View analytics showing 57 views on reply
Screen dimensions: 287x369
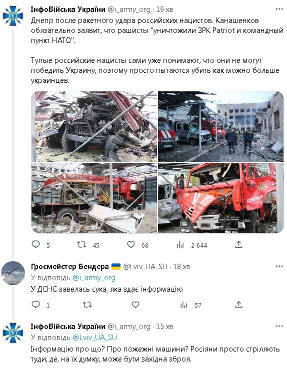pos(183,305)
